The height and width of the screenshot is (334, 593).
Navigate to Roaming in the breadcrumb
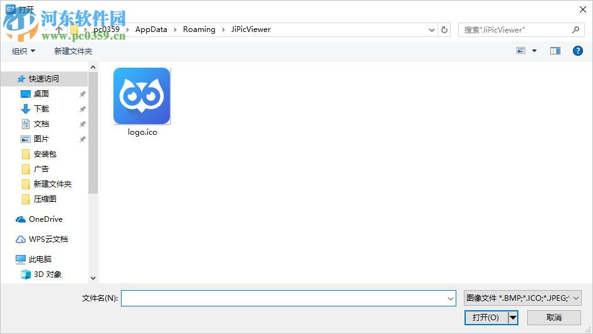[199, 29]
